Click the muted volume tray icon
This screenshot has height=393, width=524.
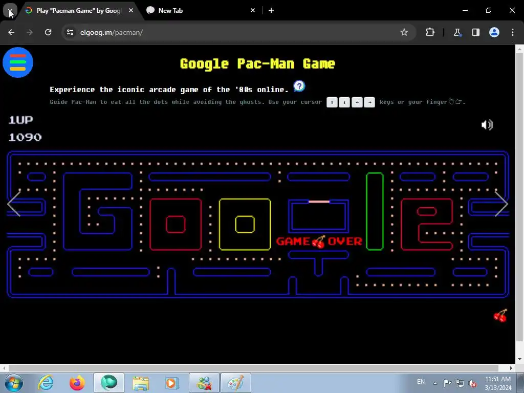click(472, 383)
